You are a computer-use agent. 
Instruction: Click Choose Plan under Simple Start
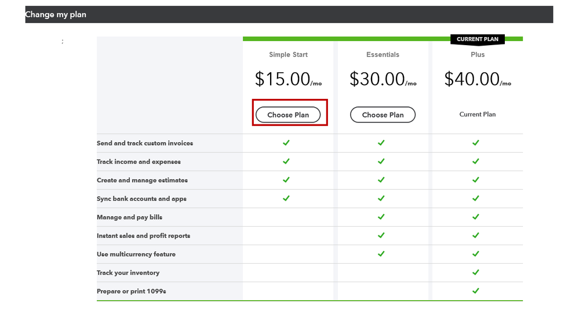coord(288,115)
